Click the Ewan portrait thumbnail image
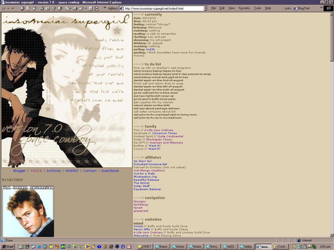Image resolution: width=334 pixels, height=250 pixels. pos(28,211)
